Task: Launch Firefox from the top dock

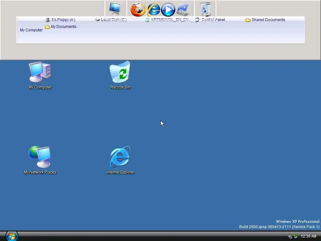Action: (138, 9)
